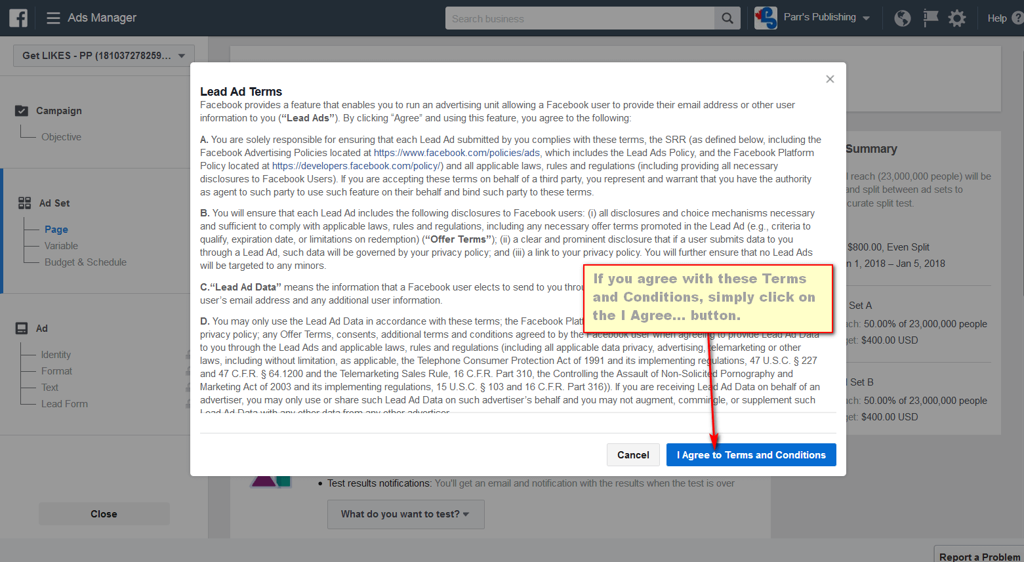Screen dimensions: 1024x562
Task: Click the Cancel button in the dialog
Action: (633, 455)
